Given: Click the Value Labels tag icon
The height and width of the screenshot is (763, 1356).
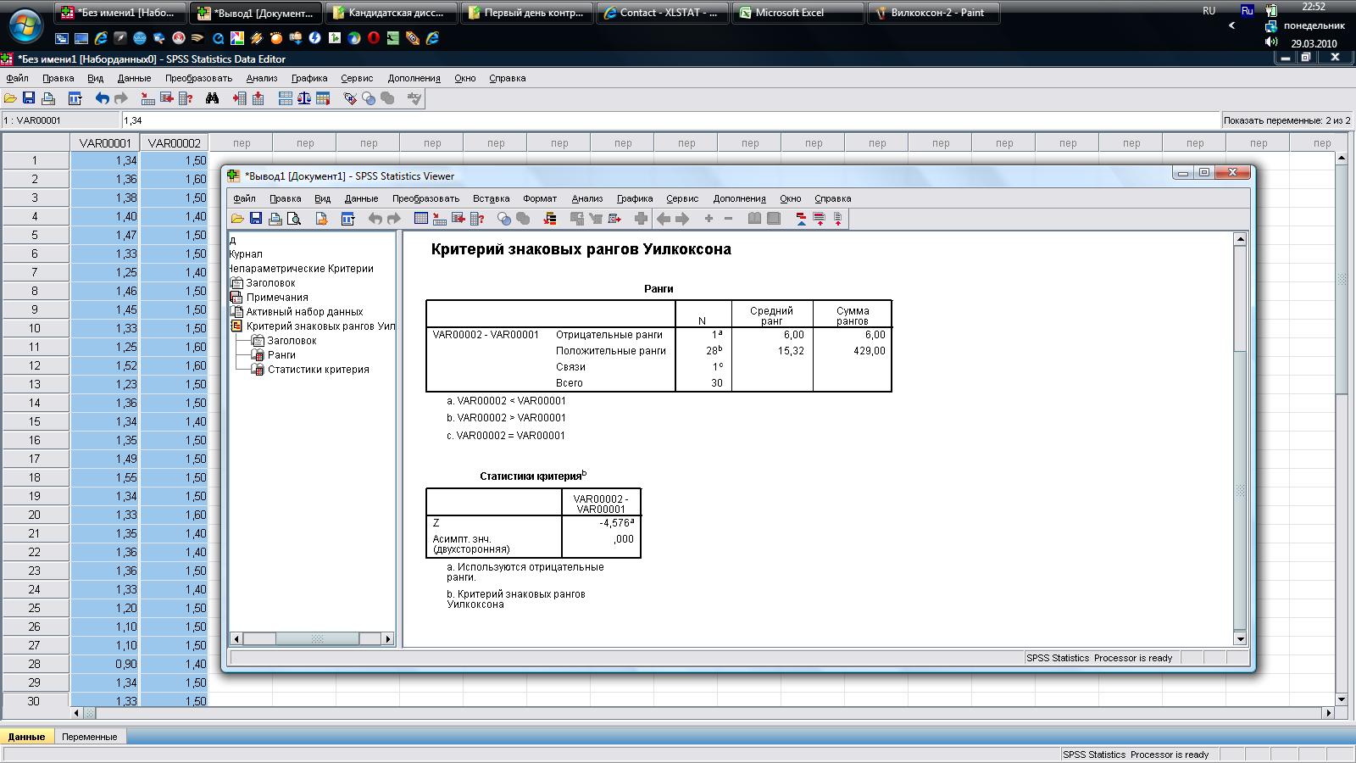Looking at the screenshot, I should coord(349,98).
